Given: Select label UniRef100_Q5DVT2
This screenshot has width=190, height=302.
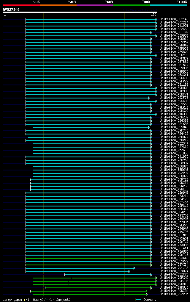Looking at the screenshot, I should coord(174,140).
